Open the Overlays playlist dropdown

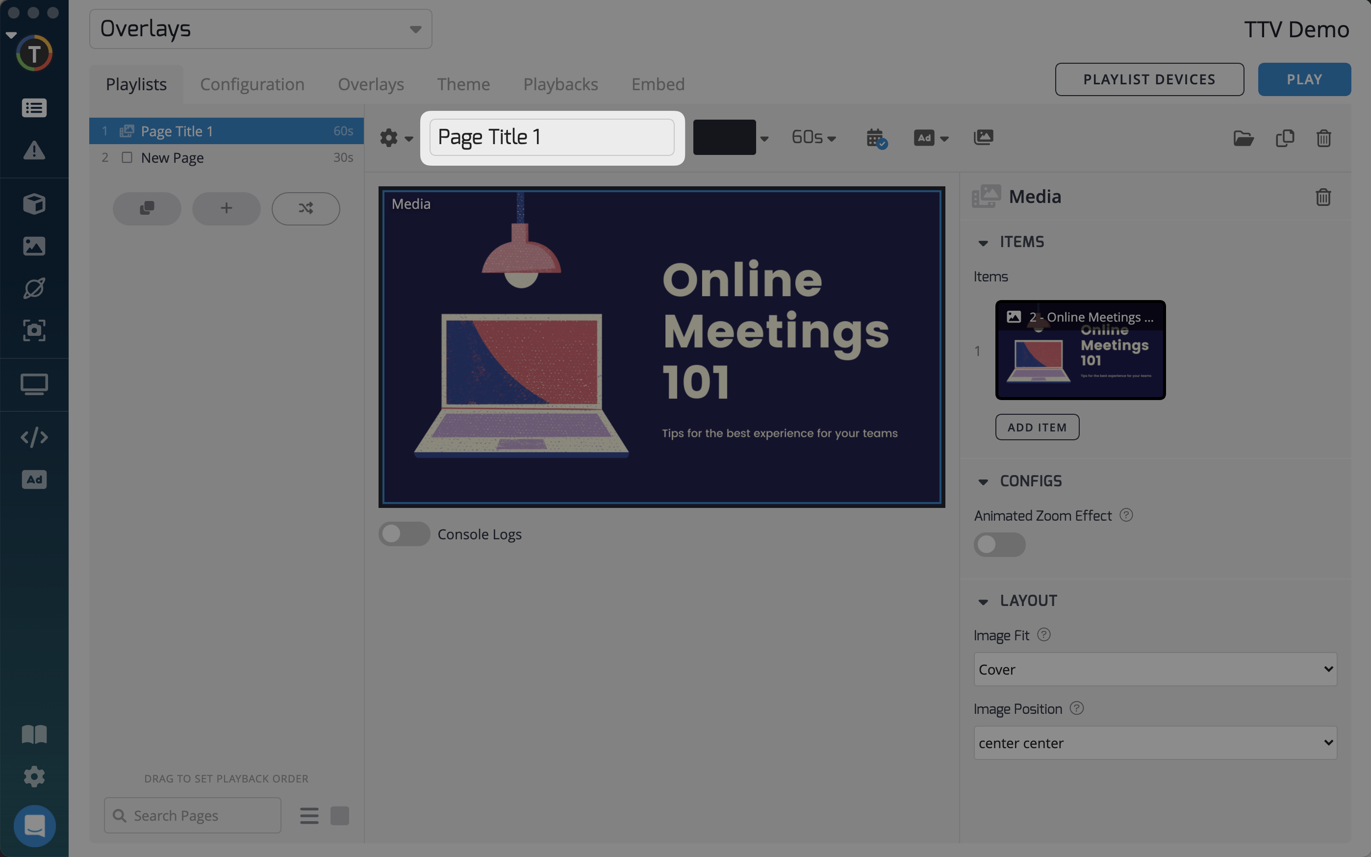261,29
